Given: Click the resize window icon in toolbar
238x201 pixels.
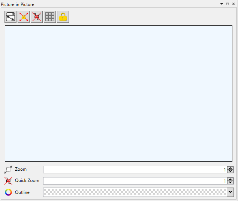Looking at the screenshot, I should tap(10, 17).
